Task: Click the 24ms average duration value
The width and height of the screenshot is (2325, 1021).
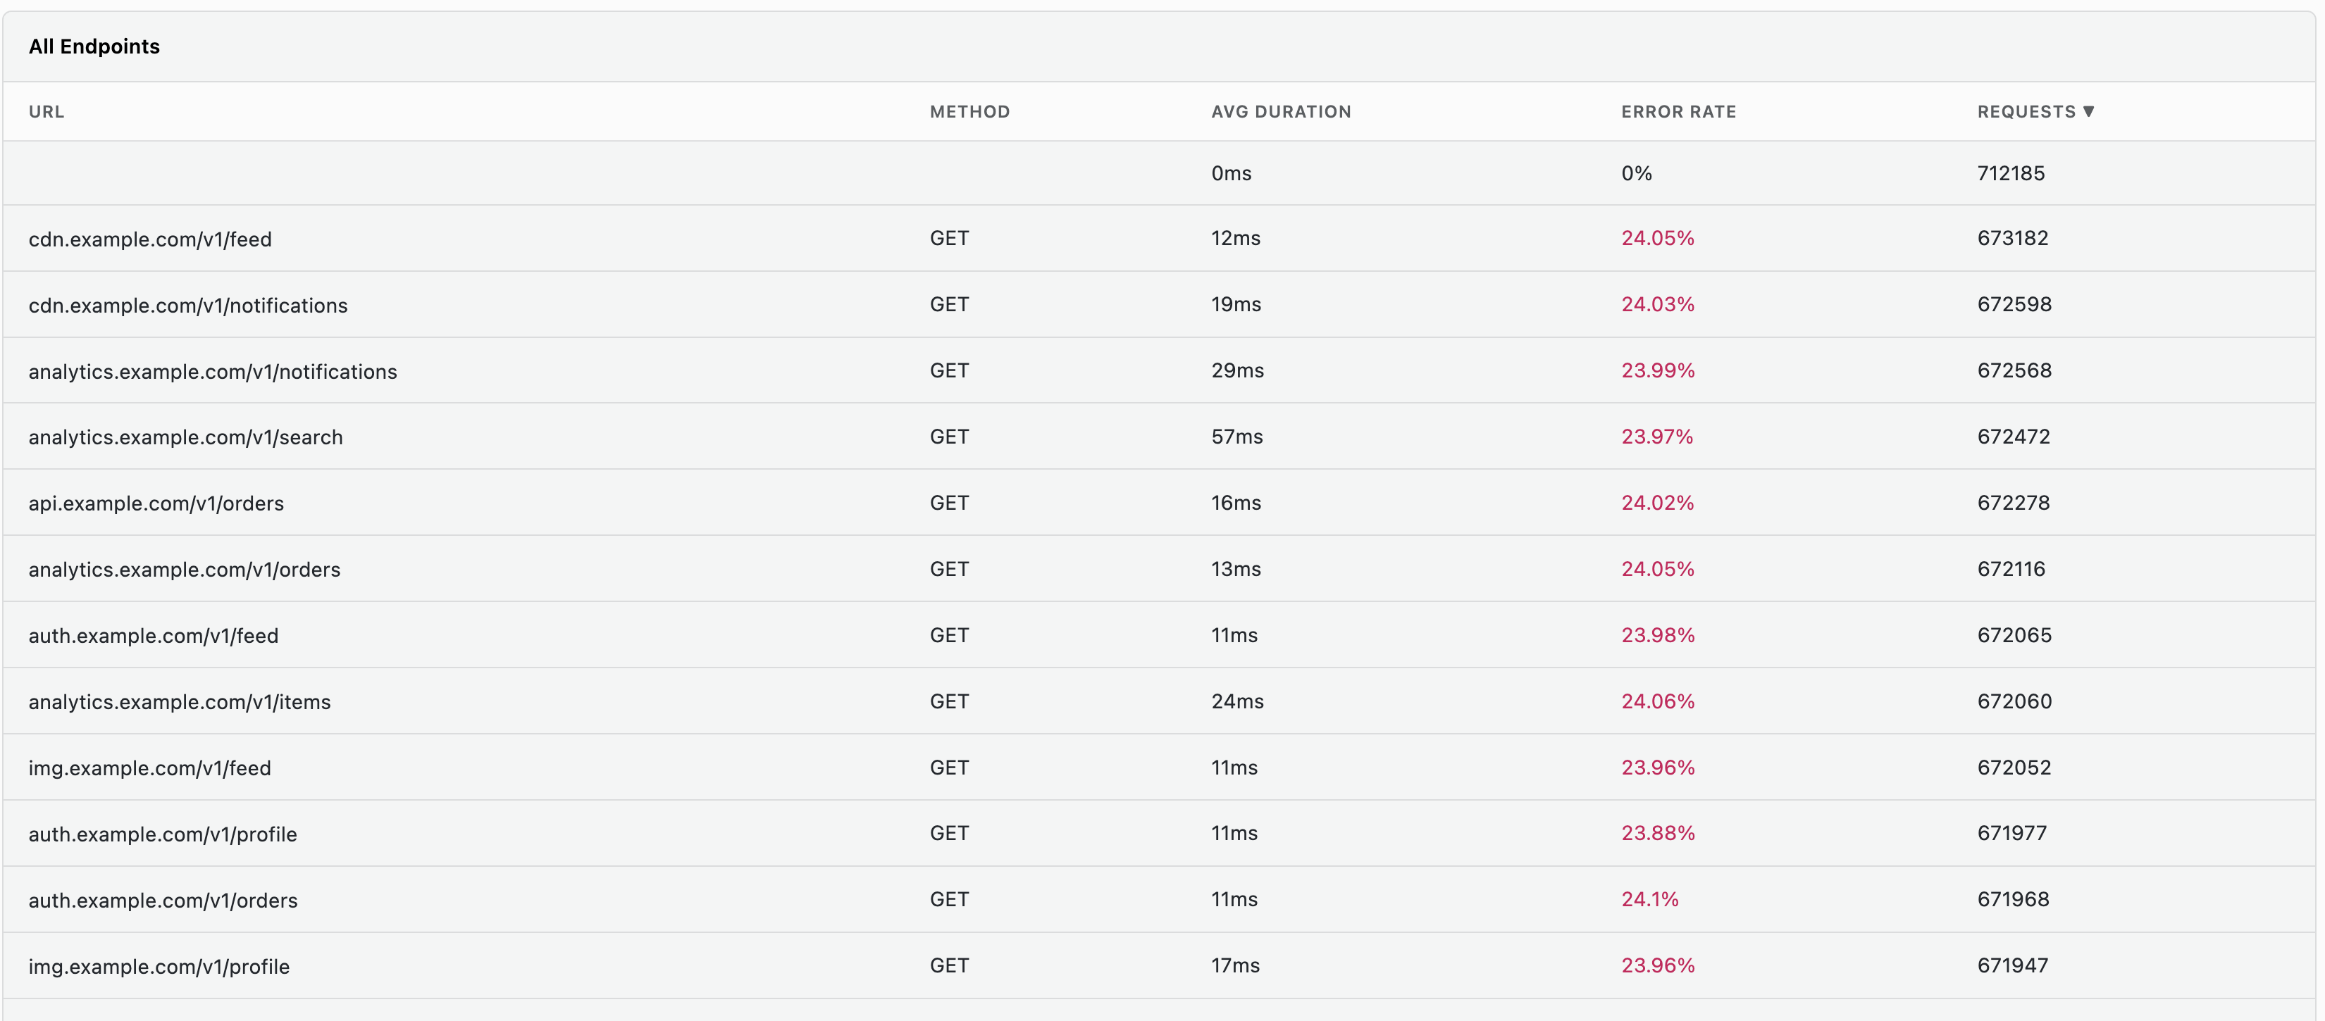Action: click(x=1237, y=701)
